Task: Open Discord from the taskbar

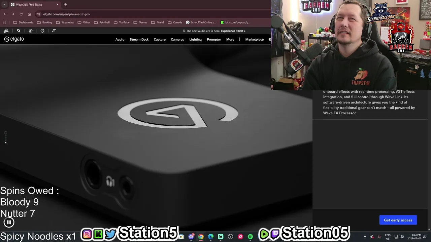Action: (x=191, y=237)
